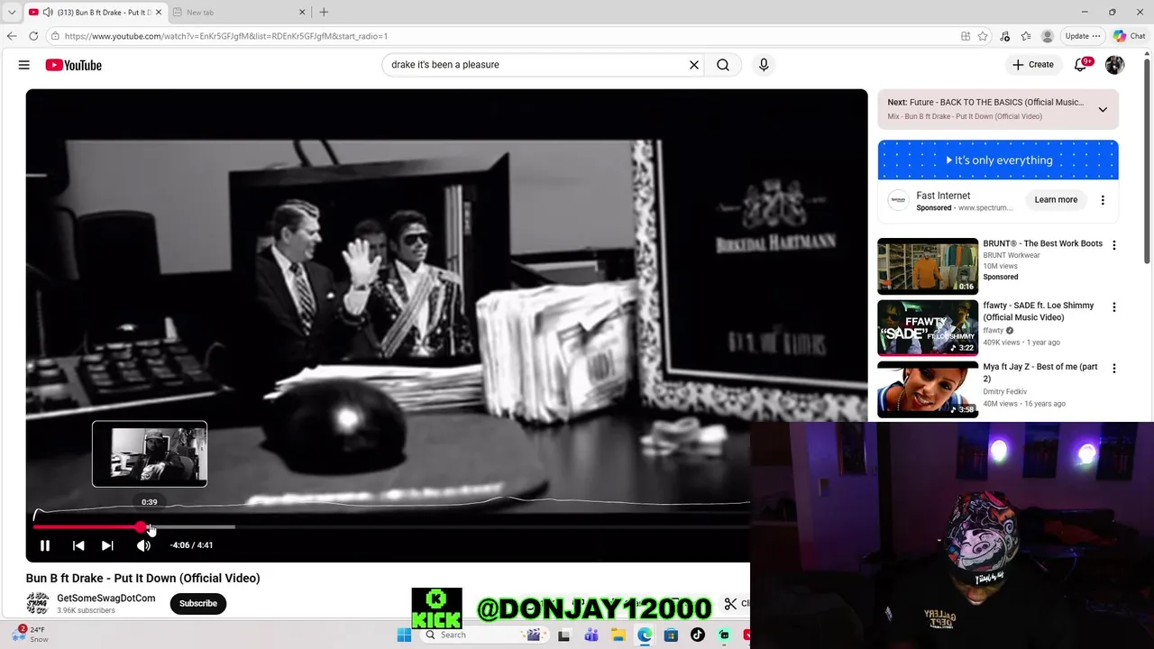
Task: Open the reading view icon in address bar
Action: (x=966, y=36)
